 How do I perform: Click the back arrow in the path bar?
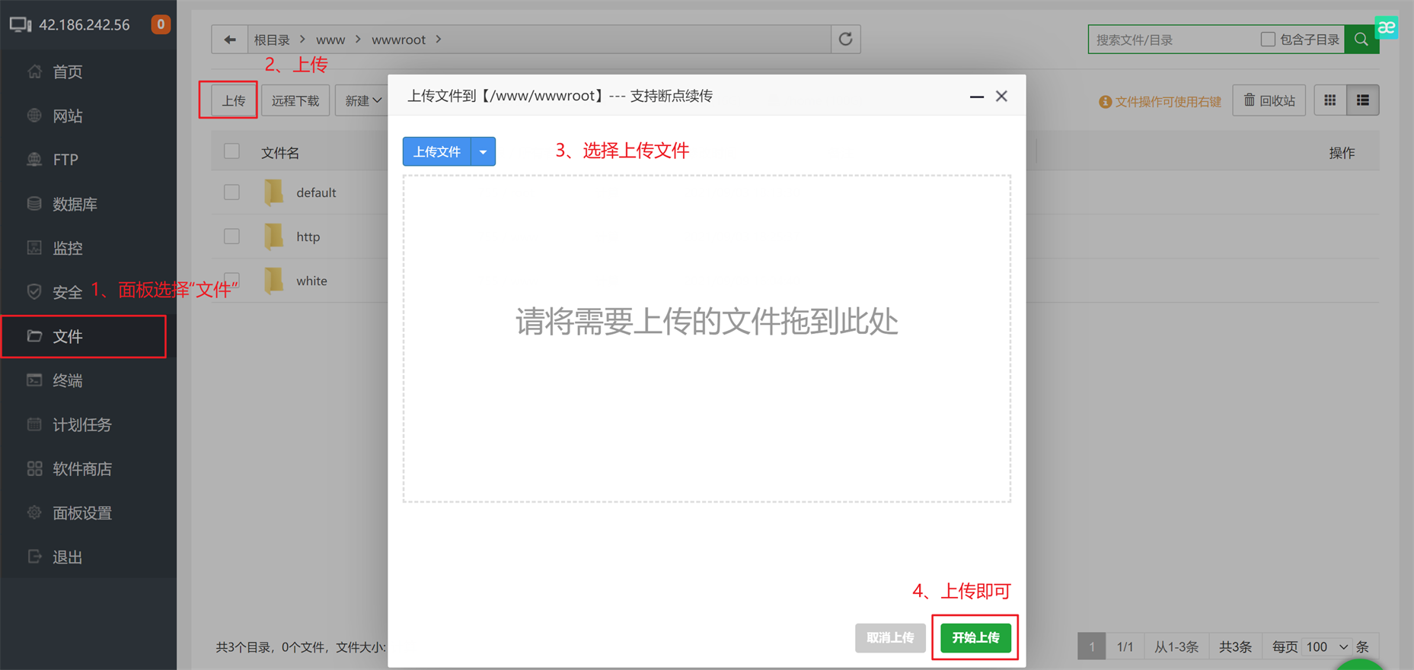coord(229,40)
